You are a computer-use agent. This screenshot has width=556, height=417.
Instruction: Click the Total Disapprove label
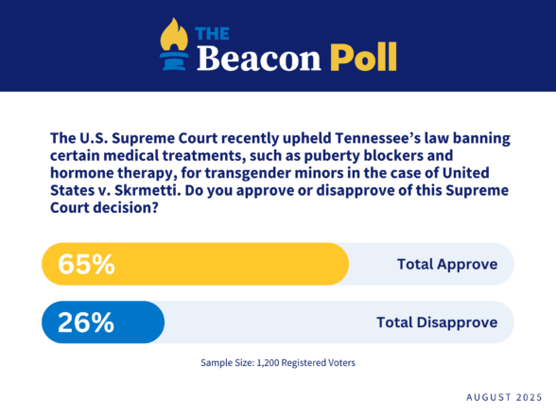coord(437,322)
